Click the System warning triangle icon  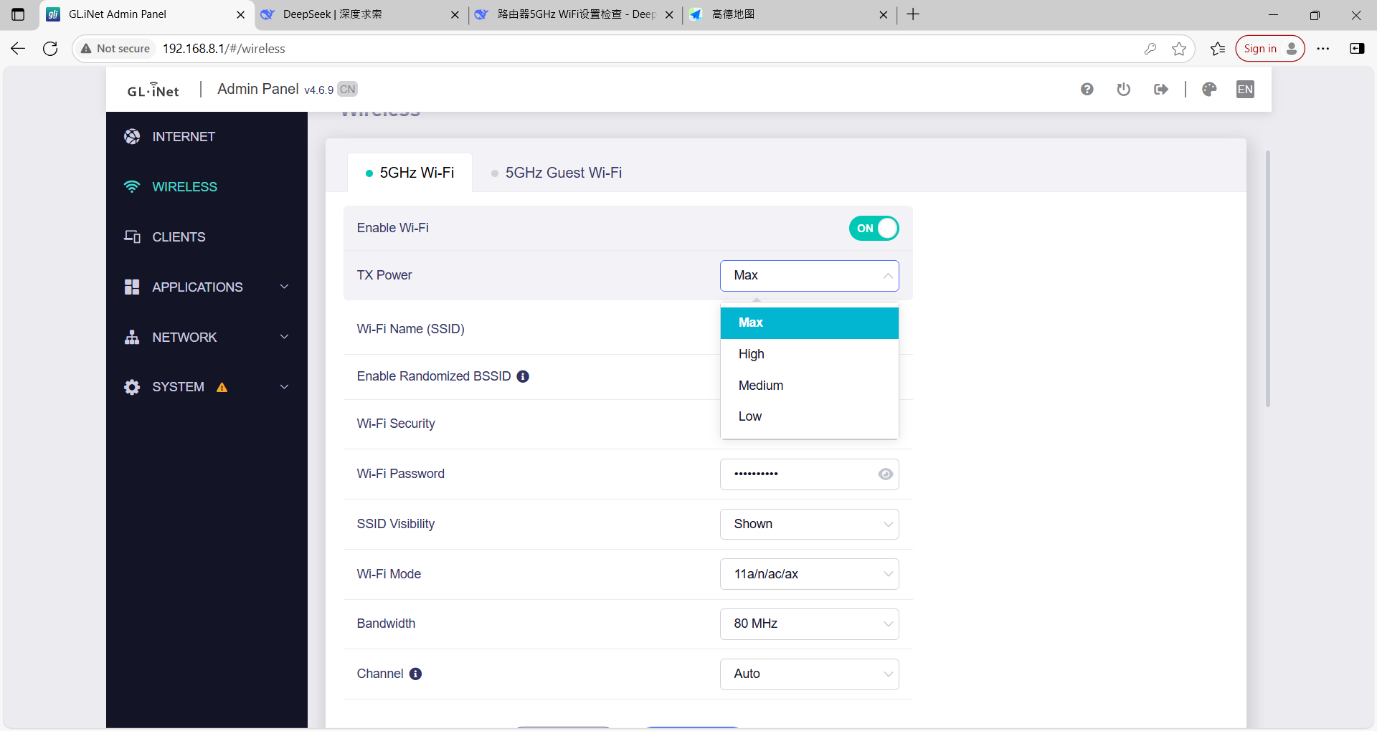(222, 387)
